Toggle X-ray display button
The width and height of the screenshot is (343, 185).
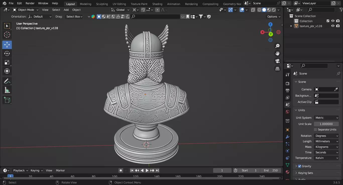point(253,10)
